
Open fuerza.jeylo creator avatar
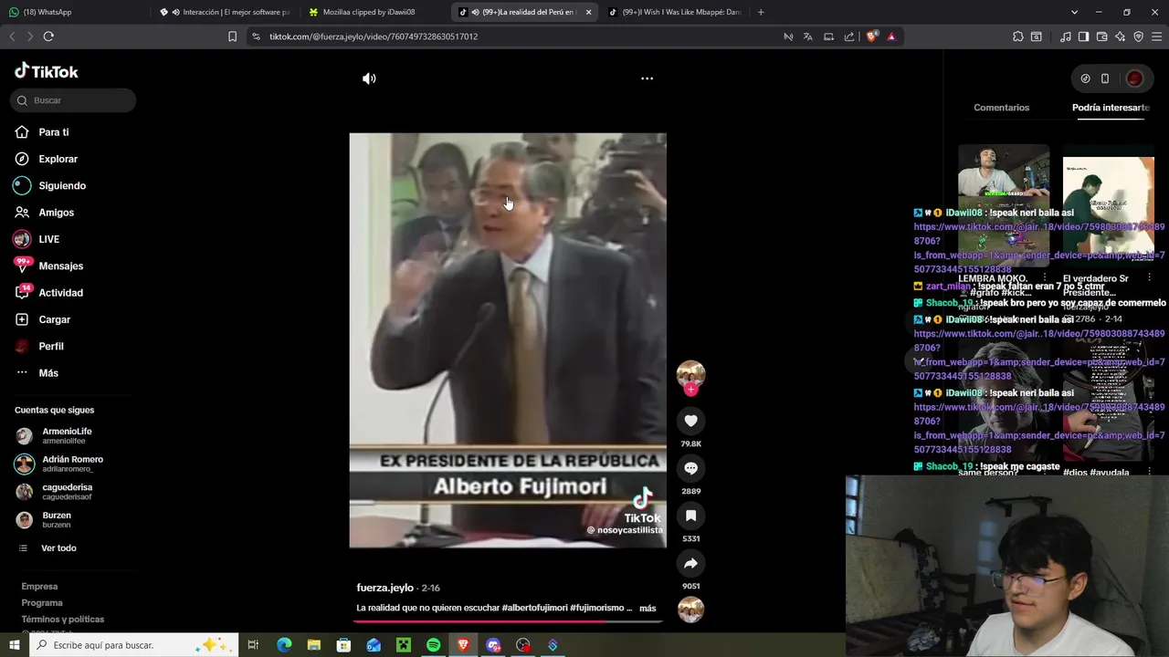pos(690,373)
